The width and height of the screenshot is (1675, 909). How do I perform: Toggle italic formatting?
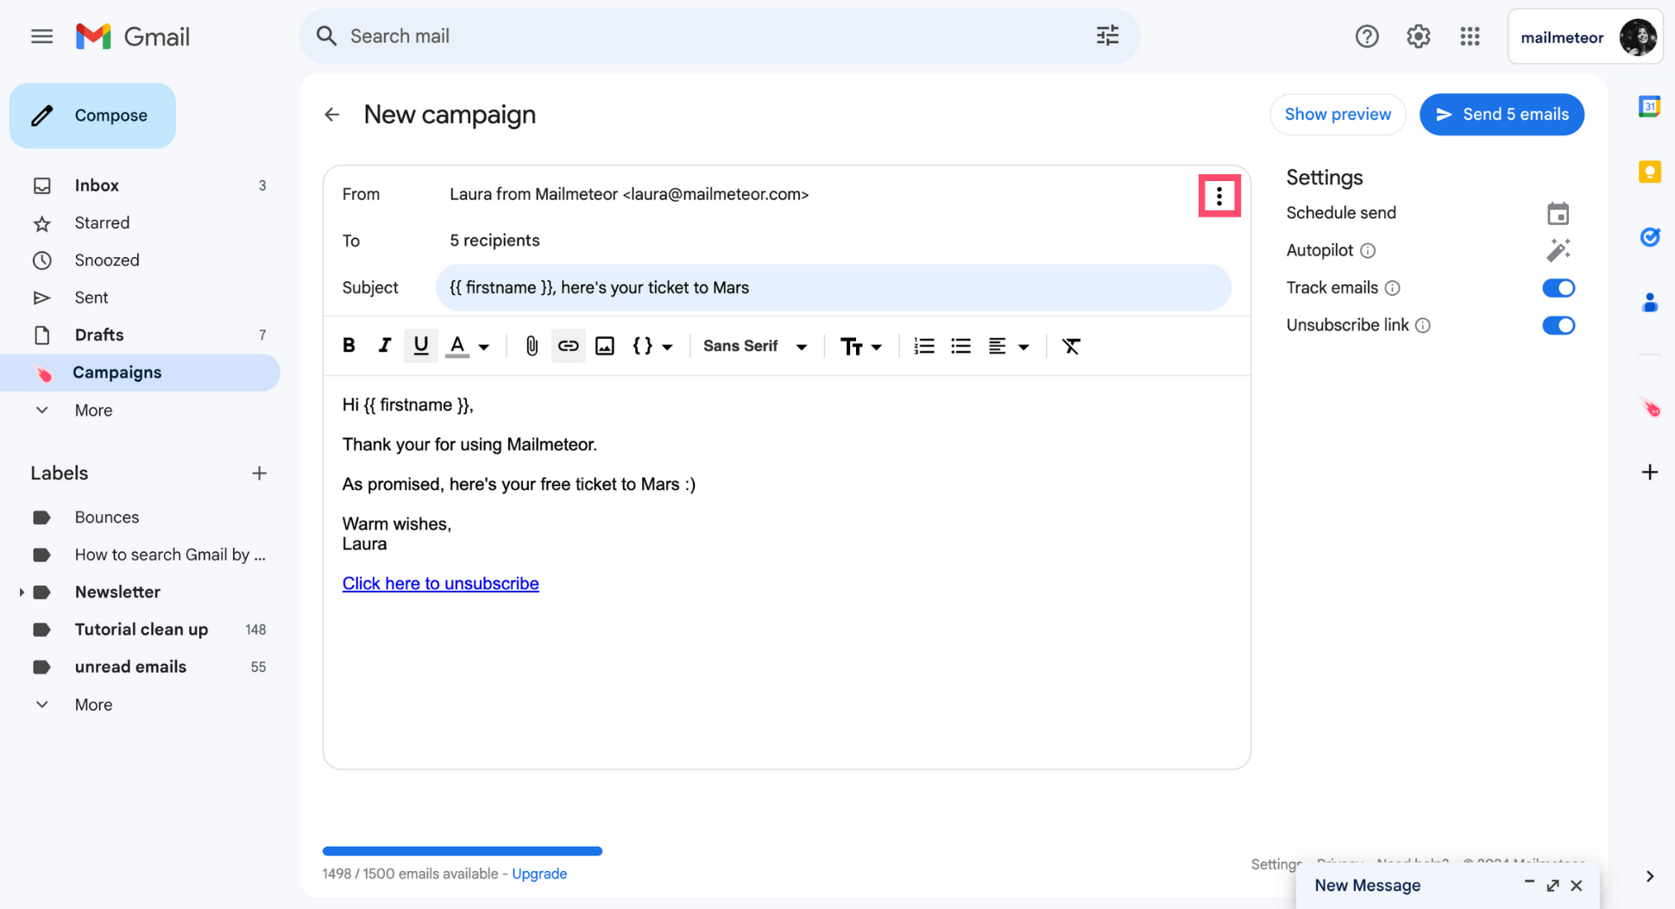click(385, 346)
